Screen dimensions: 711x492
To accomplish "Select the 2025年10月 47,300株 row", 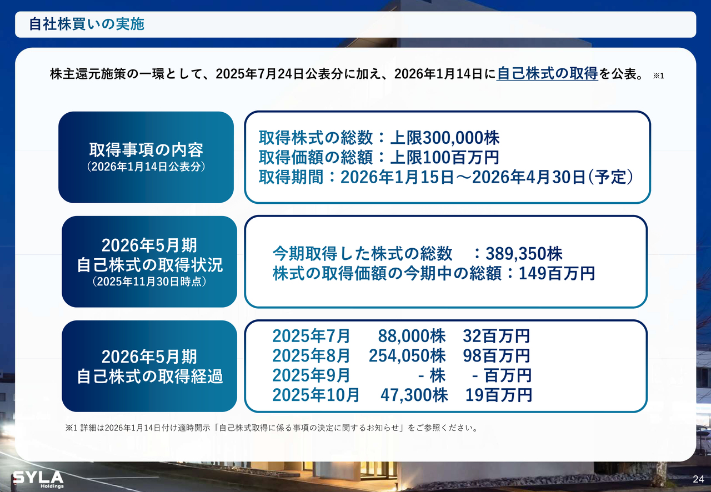I will coord(402,395).
